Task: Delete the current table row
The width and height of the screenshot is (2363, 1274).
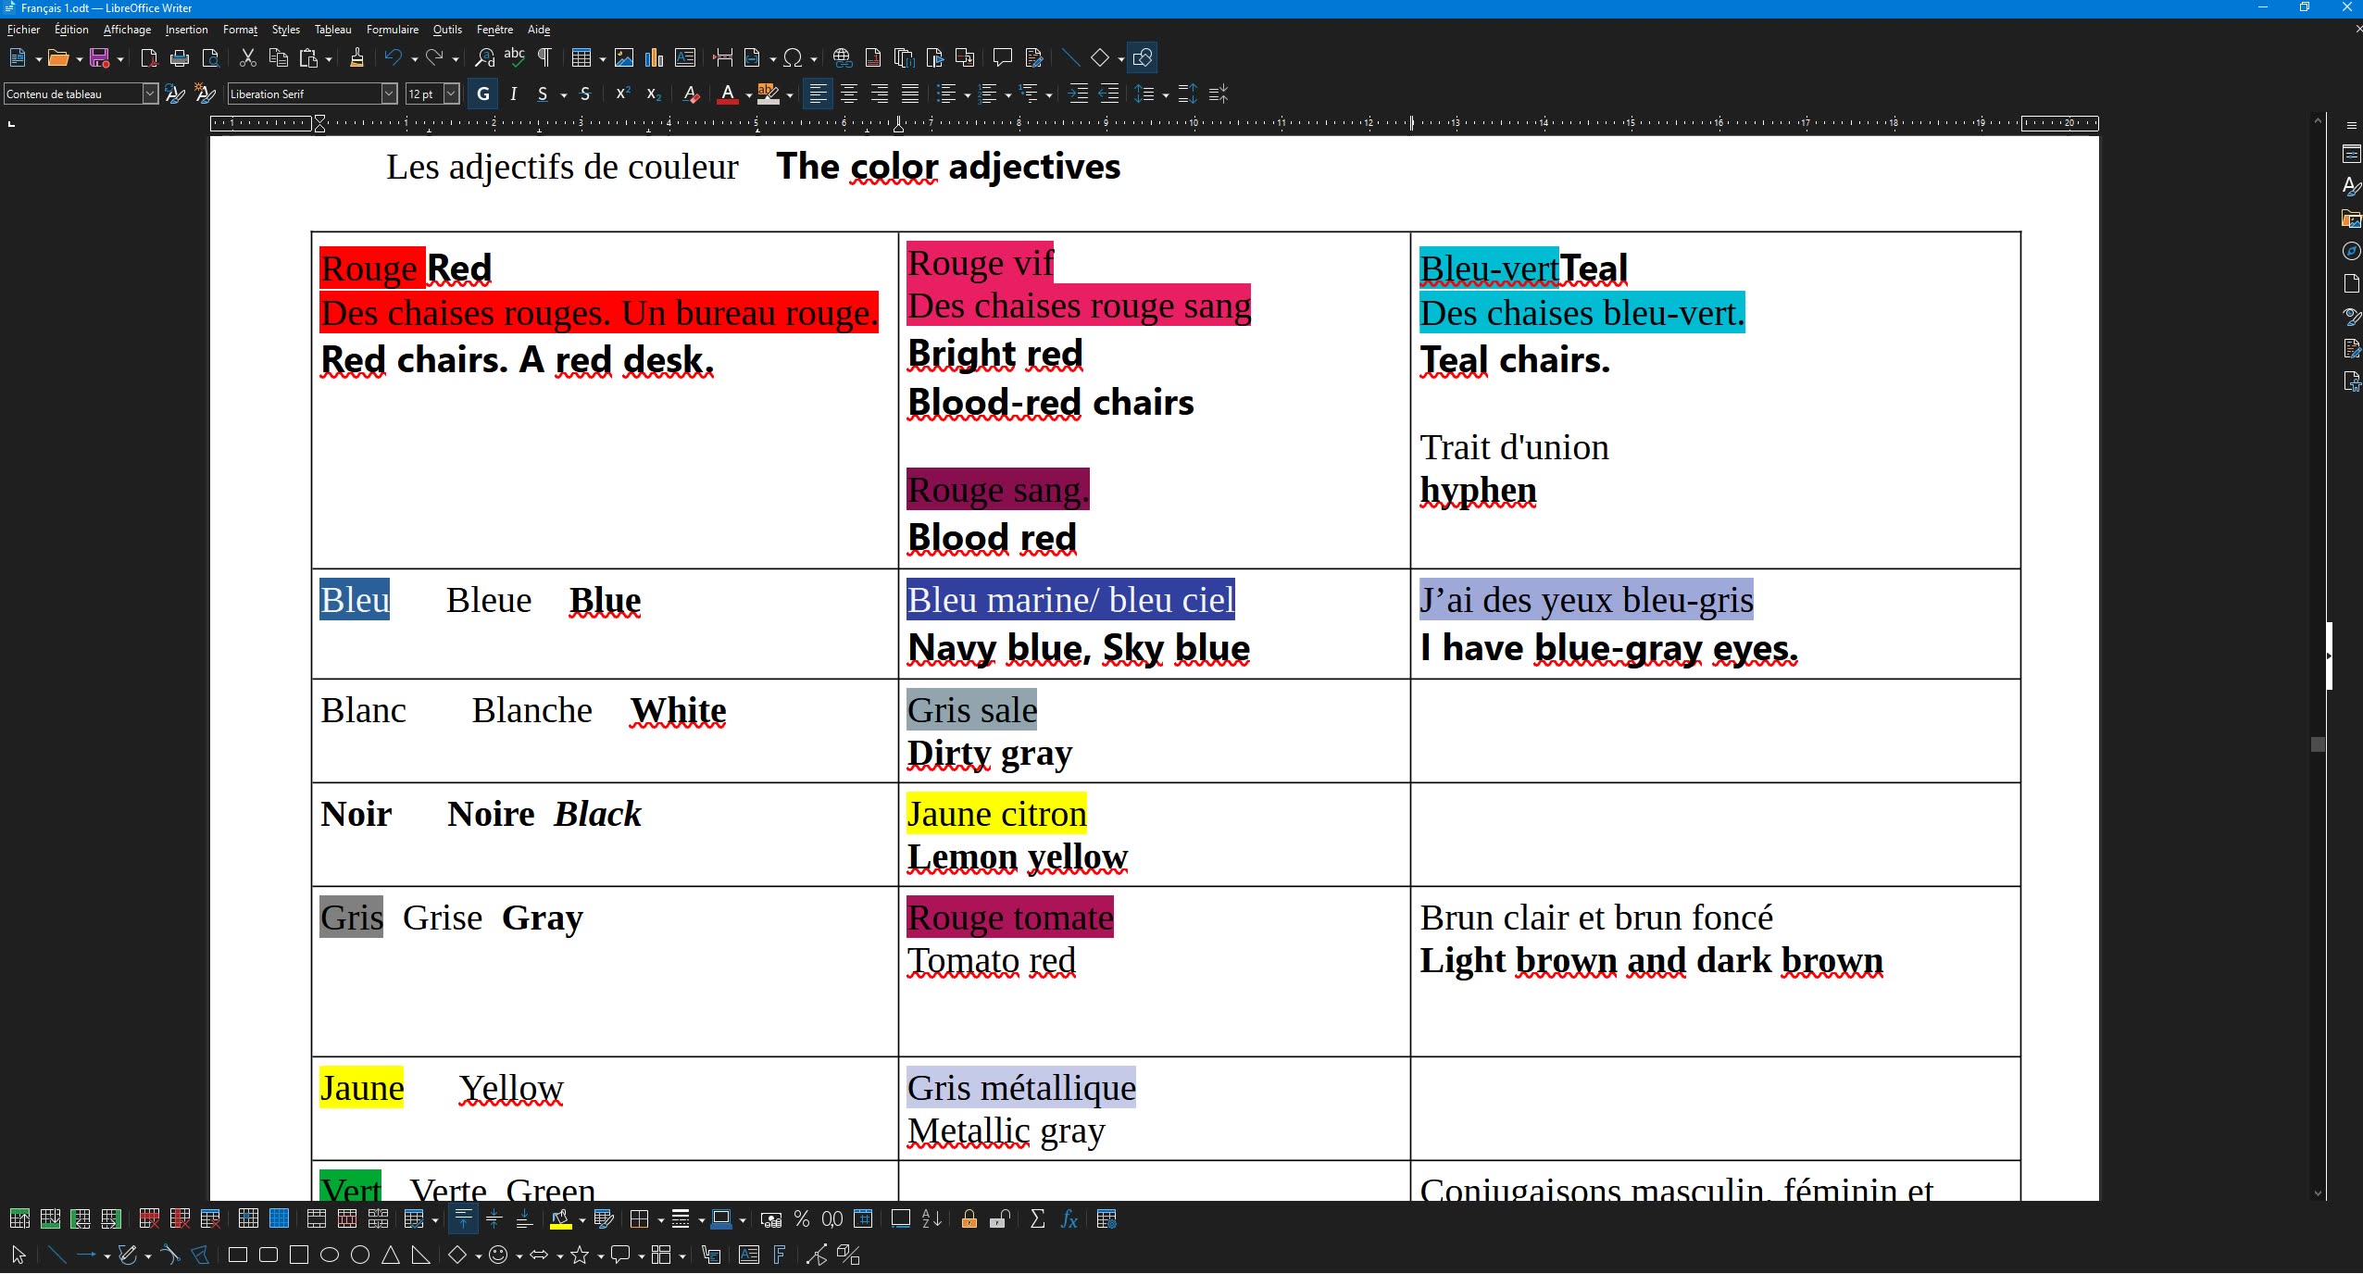Action: click(148, 1219)
